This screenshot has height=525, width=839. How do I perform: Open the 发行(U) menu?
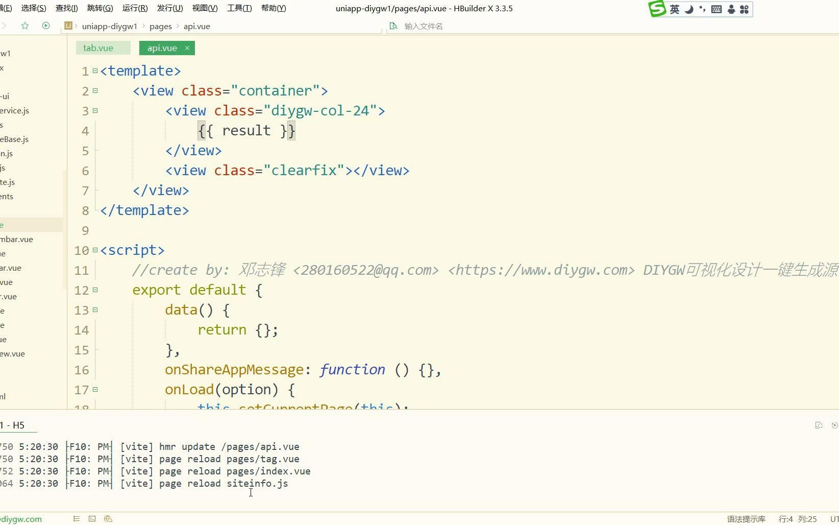coord(170,8)
